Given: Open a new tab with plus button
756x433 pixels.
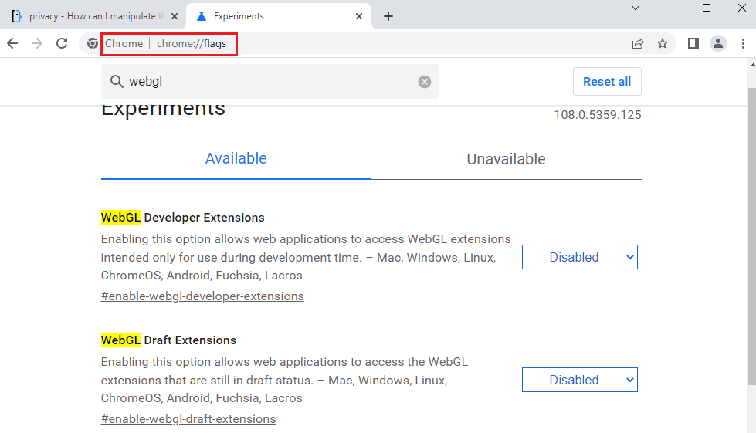Looking at the screenshot, I should [x=388, y=16].
